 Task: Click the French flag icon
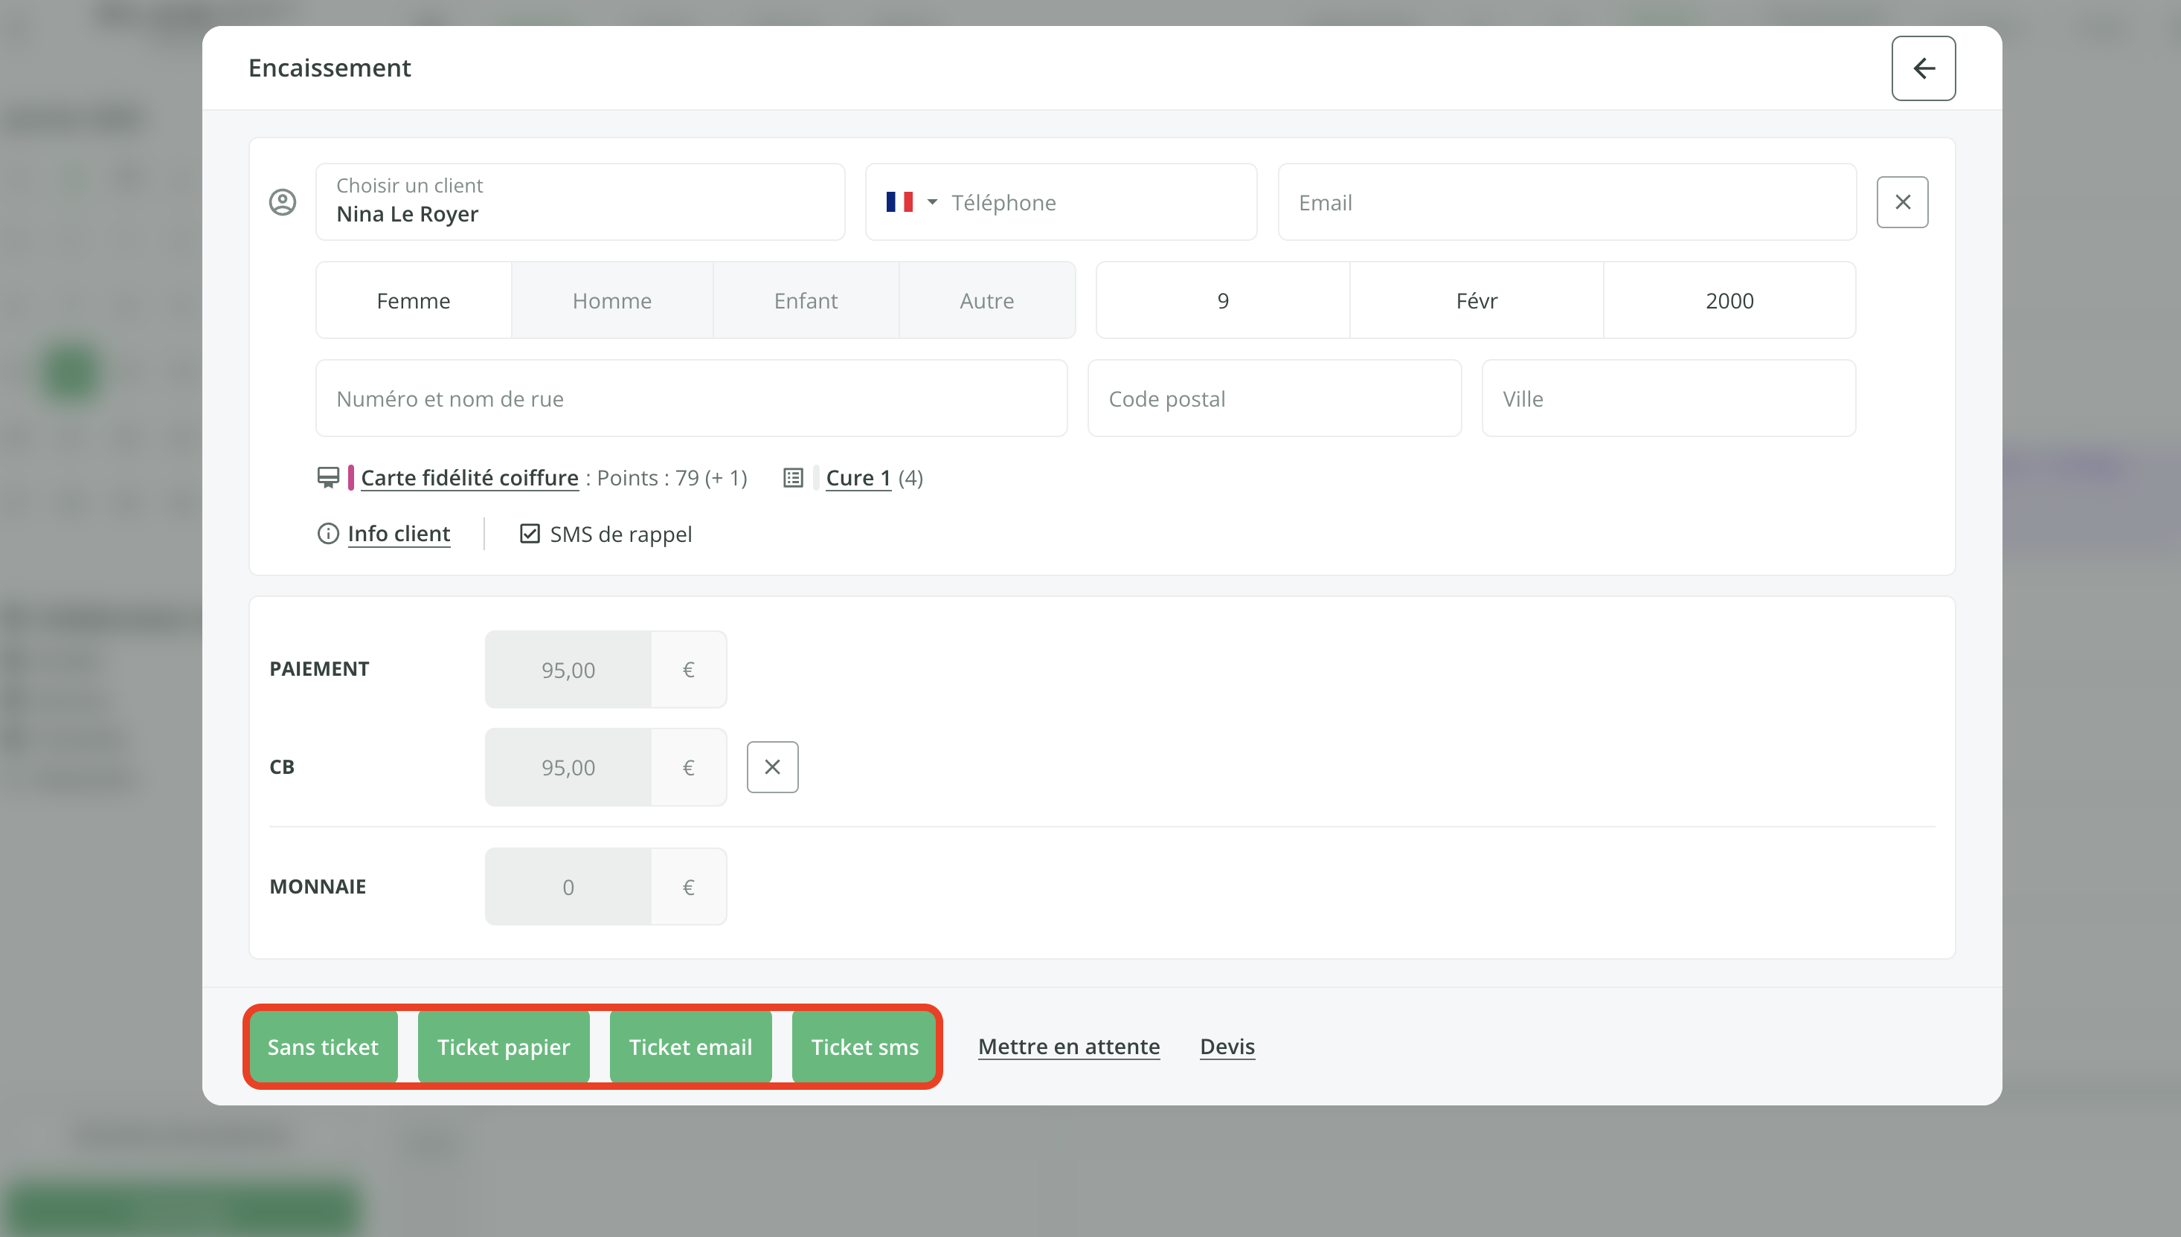point(899,202)
